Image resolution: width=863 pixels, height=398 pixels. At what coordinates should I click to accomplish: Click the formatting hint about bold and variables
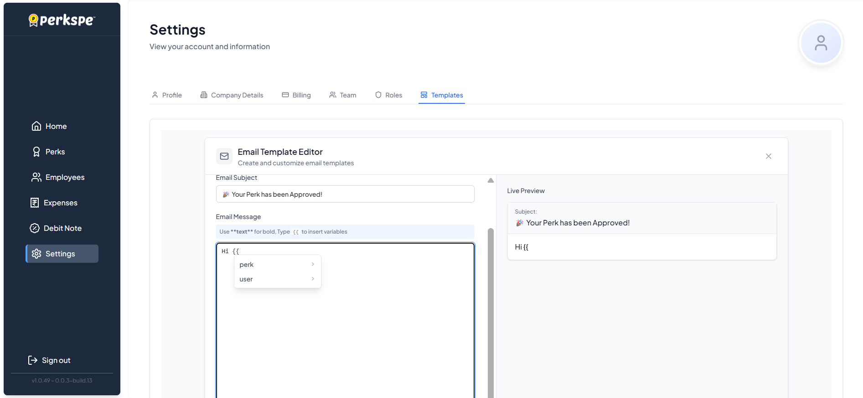[345, 232]
